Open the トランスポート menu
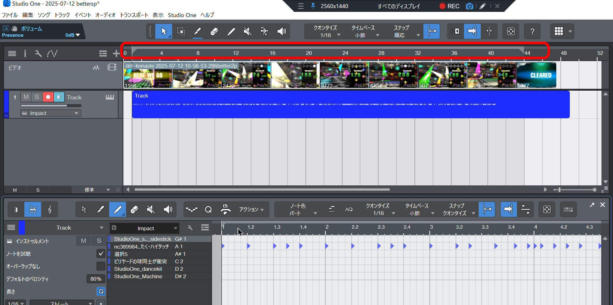This screenshot has height=305, width=613. point(134,15)
